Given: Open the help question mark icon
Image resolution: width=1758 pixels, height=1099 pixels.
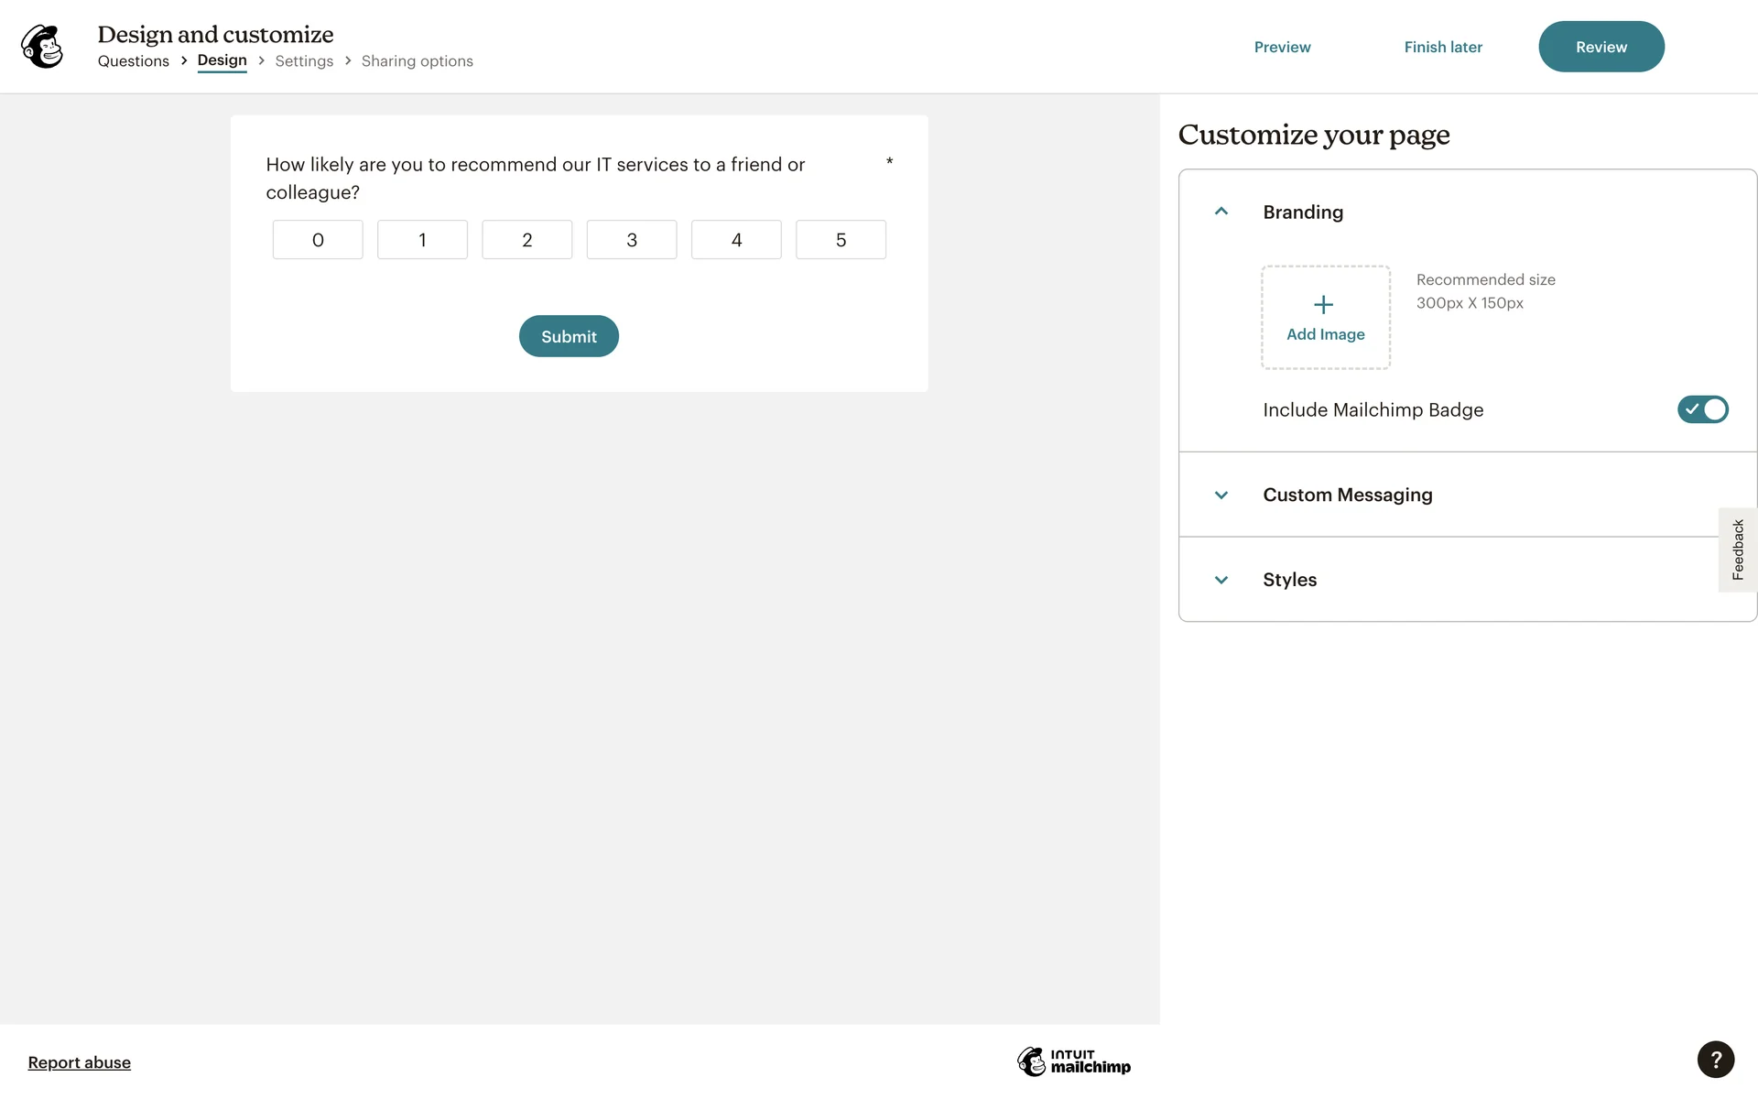Looking at the screenshot, I should (x=1715, y=1060).
